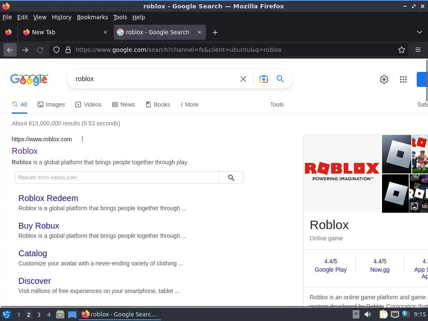Viewport: 428px width, 321px height.
Task: Go forward with the arrow button
Action: [25, 50]
